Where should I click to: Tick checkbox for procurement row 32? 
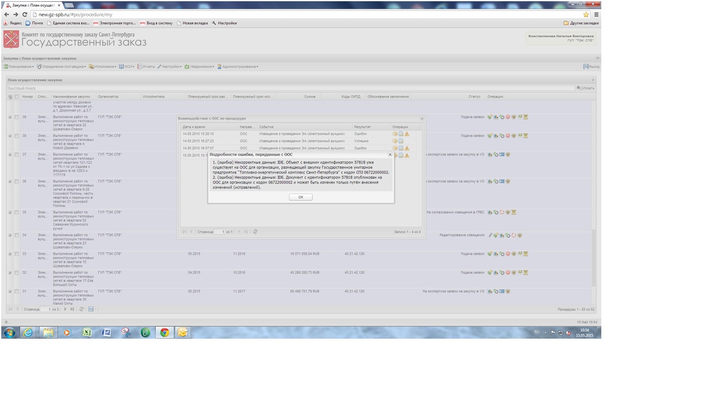[17, 273]
